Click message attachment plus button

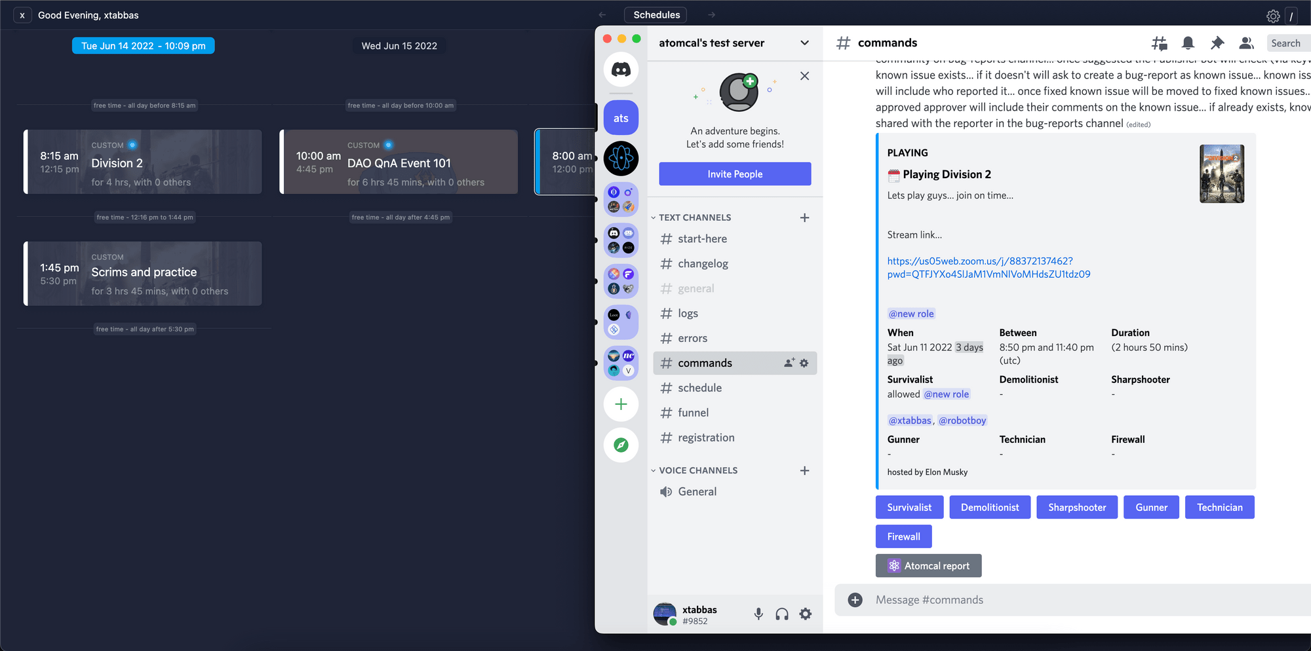coord(855,600)
